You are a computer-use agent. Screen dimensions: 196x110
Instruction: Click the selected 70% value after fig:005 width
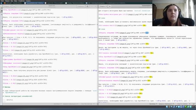pyautogui.click(x=147, y=33)
